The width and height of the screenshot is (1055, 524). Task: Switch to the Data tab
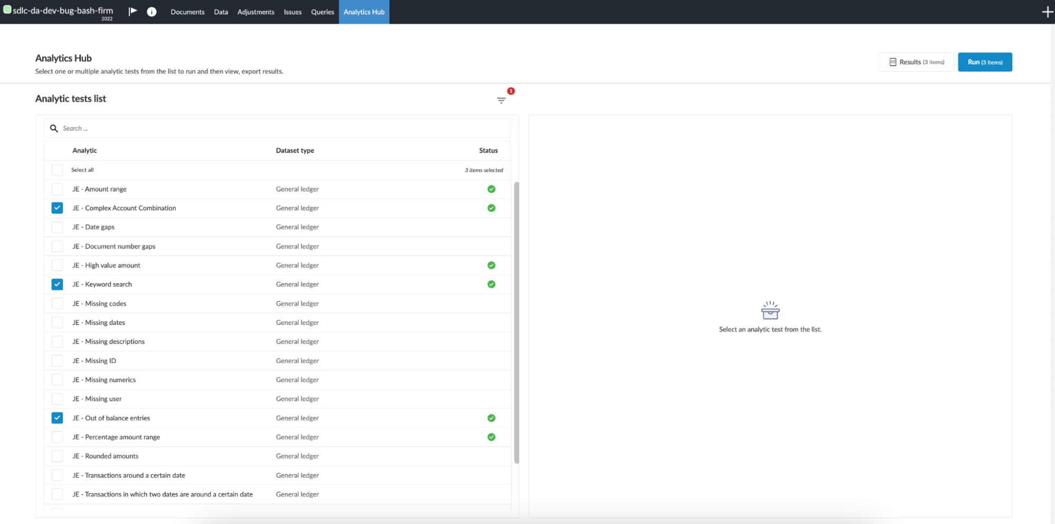pyautogui.click(x=221, y=12)
